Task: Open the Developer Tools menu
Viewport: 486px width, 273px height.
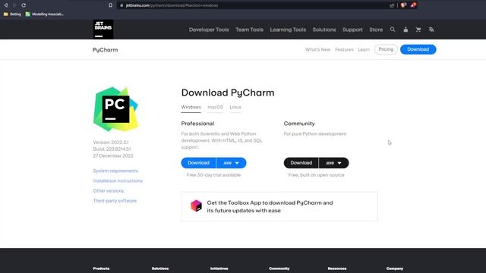Action: [209, 30]
